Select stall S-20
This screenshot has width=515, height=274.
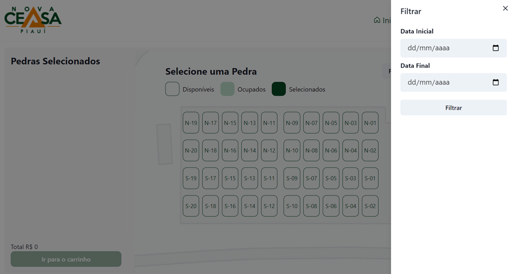coord(191,206)
